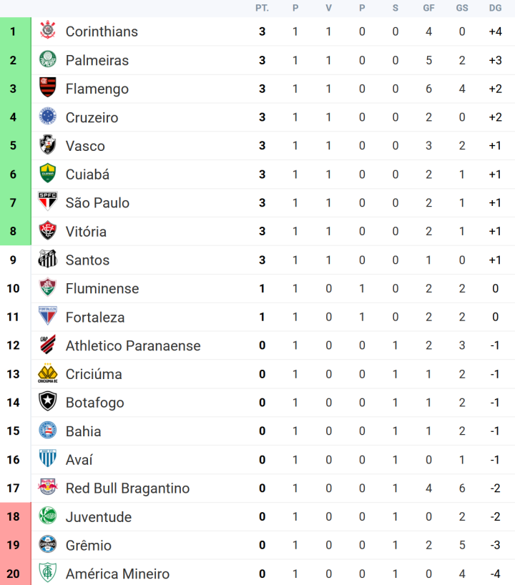Click the América Mineiro team name
Screen dimensions: 515x585
(117, 574)
